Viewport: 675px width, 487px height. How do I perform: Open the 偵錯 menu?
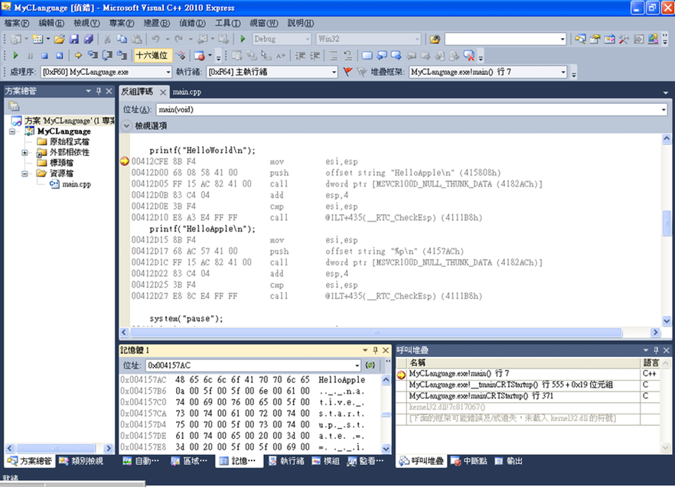[x=192, y=23]
